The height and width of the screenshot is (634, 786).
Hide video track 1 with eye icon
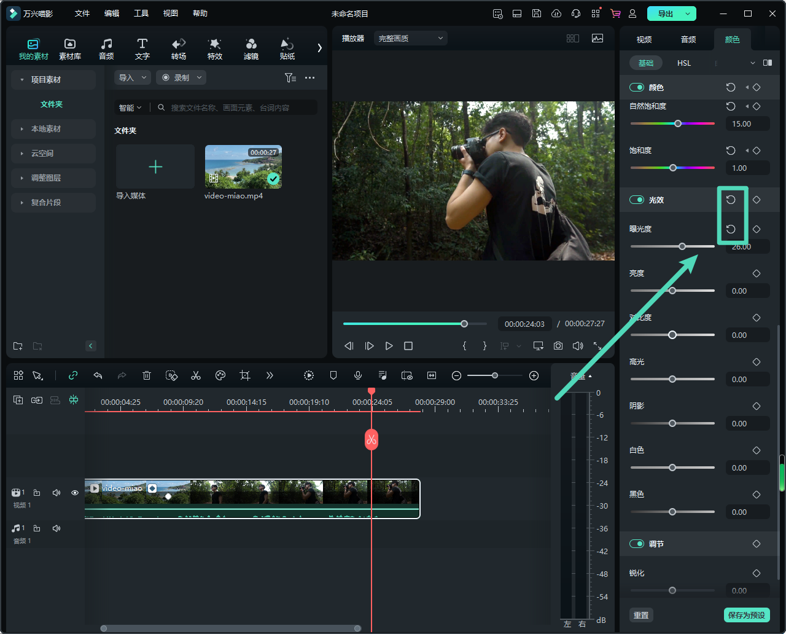click(x=75, y=493)
